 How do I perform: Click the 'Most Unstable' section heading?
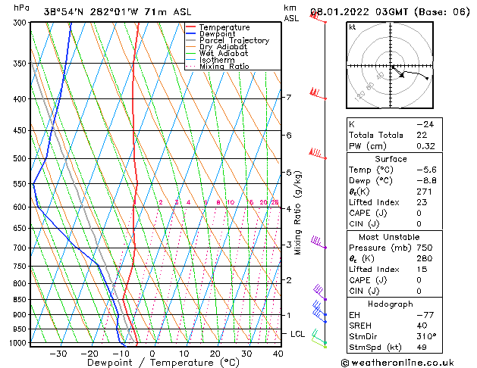click(389, 237)
